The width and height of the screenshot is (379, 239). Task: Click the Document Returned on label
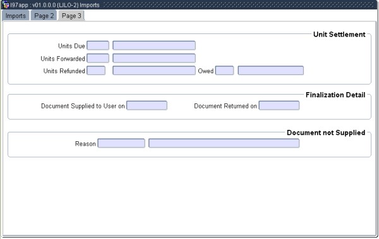point(226,106)
